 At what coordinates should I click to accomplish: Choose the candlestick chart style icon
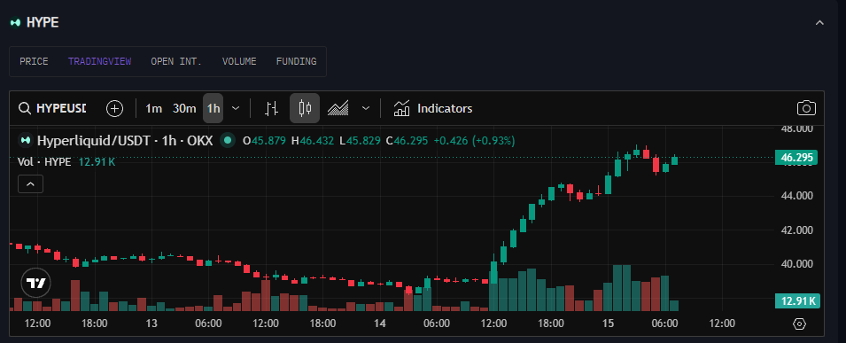pos(305,108)
